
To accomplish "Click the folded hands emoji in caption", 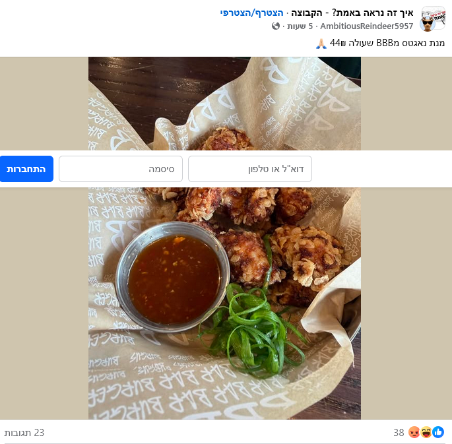I will [x=321, y=44].
